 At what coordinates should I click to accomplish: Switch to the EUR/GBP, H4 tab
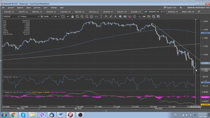point(136,12)
